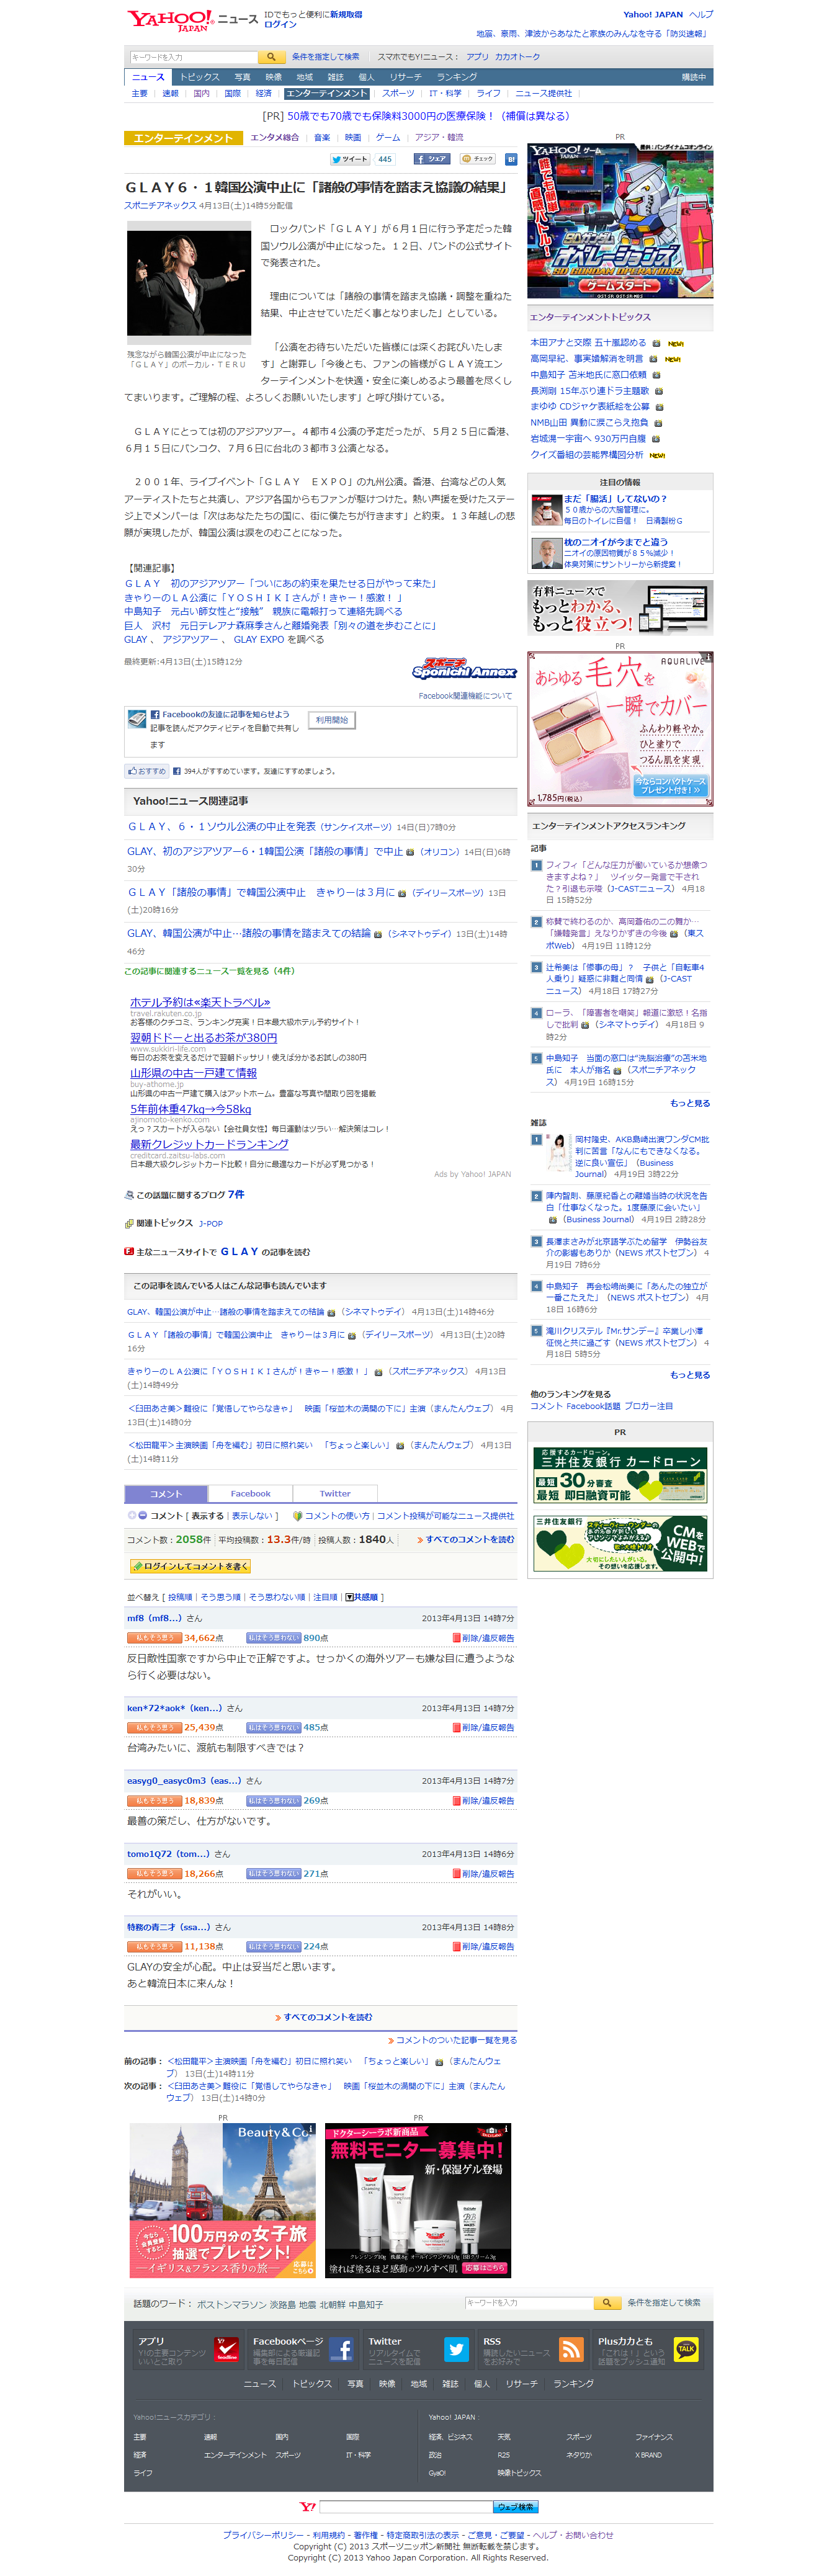Click the ログイン link at top
This screenshot has height=2576, width=837.
[x=280, y=25]
